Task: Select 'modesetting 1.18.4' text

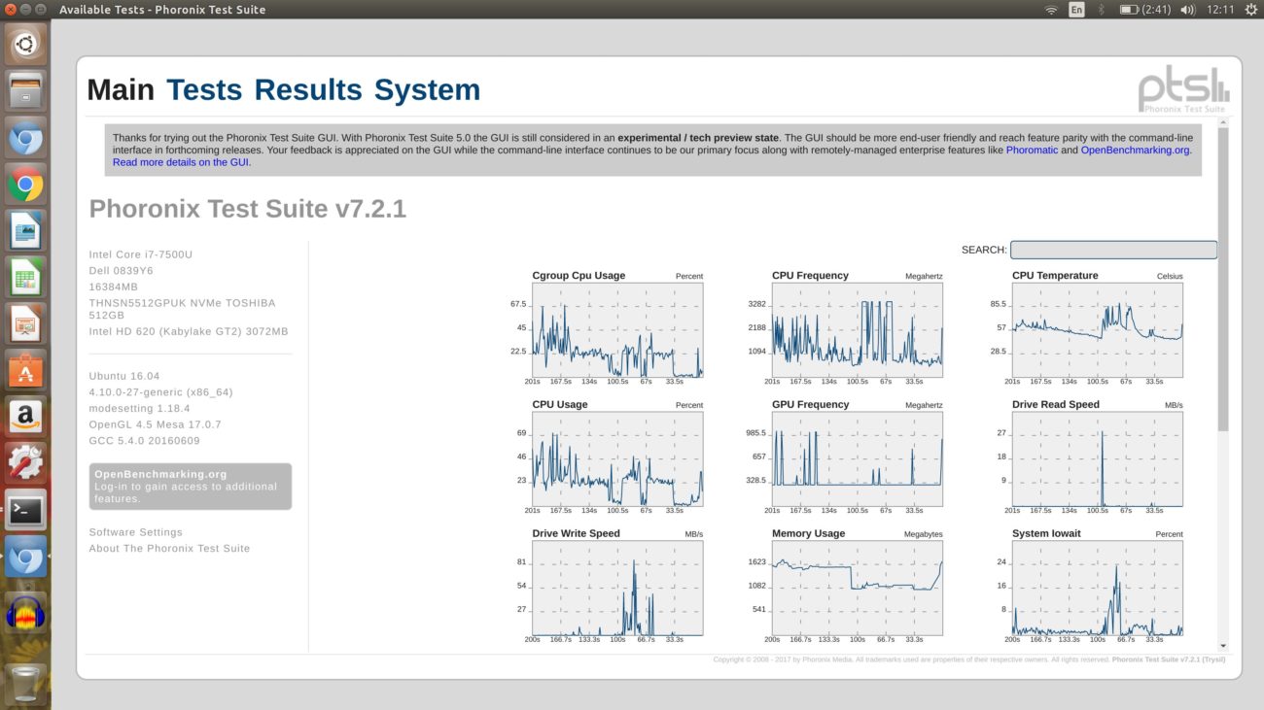Action: point(139,409)
